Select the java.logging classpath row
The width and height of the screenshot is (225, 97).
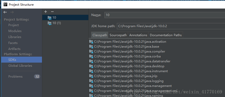coord(157,81)
